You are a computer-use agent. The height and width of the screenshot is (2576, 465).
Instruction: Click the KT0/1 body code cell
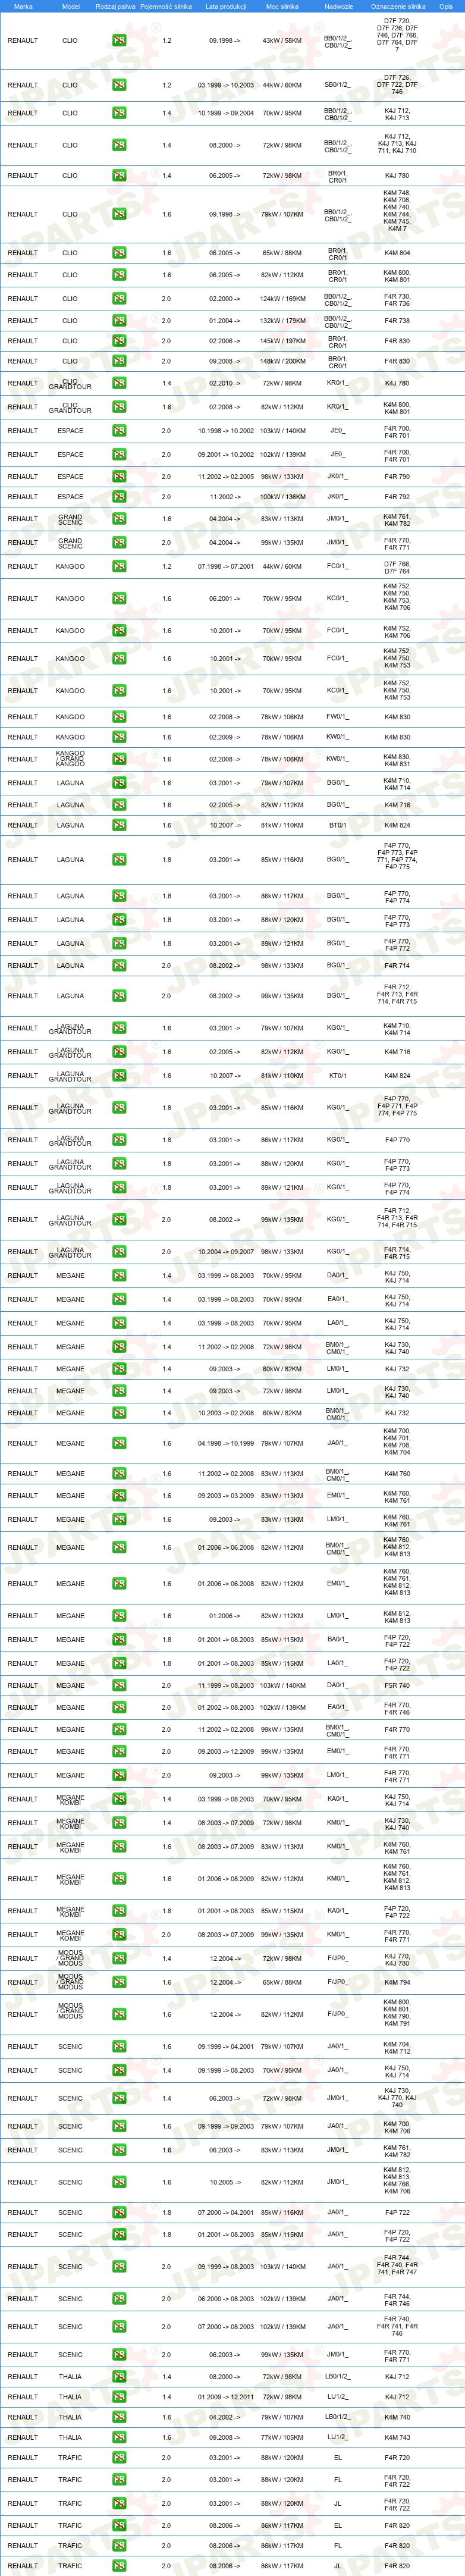(338, 1076)
